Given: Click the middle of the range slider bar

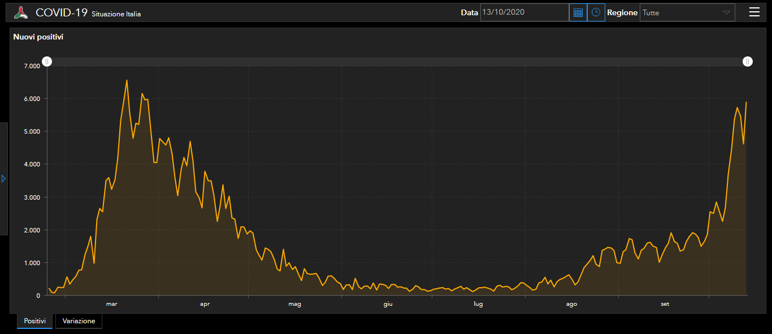Looking at the screenshot, I should pos(397,61).
